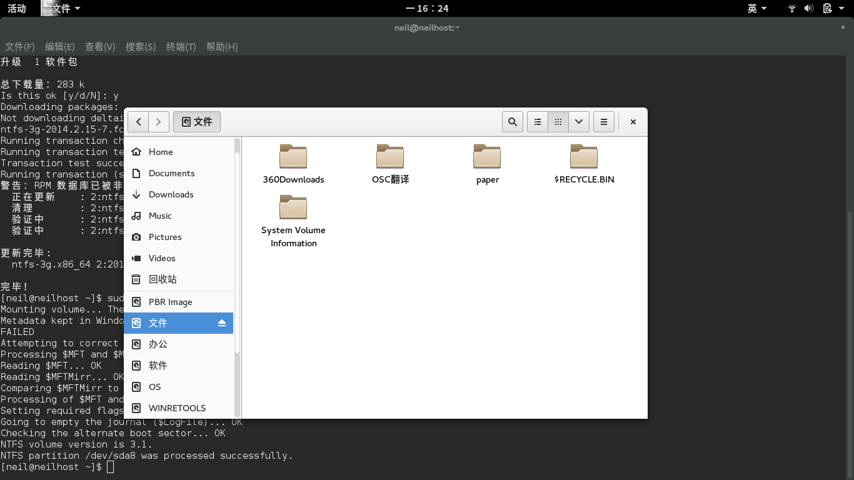Image resolution: width=854 pixels, height=480 pixels.
Task: Open the 英 input method menu
Action: [756, 8]
